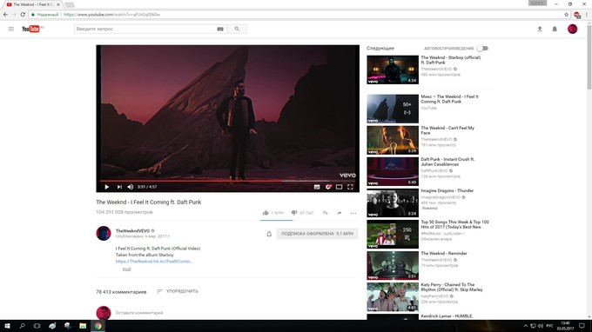592x332 pixels.
Task: Open the TheWeekndVEVO channel name
Action: point(132,230)
